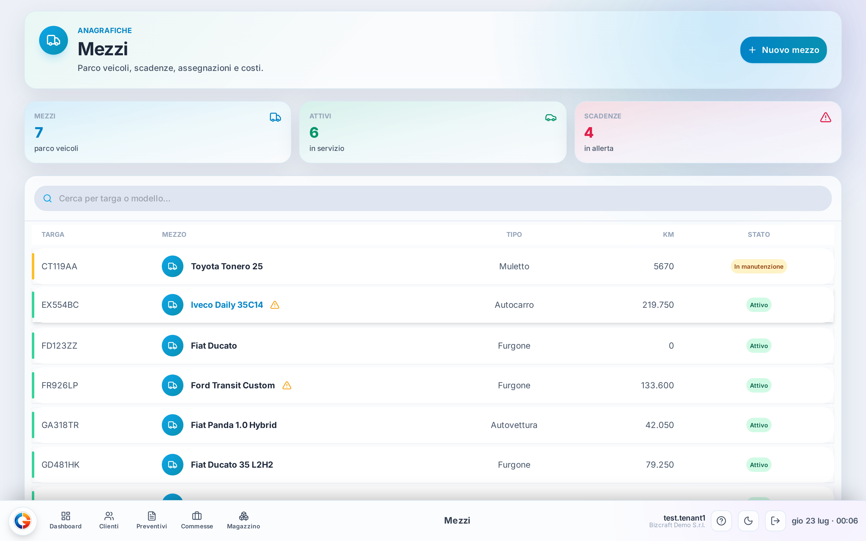Select plate FR926LP
The image size is (866, 541).
pyautogui.click(x=60, y=385)
